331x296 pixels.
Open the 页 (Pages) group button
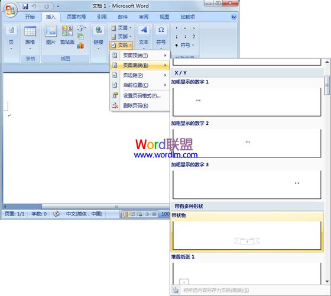tap(11, 38)
